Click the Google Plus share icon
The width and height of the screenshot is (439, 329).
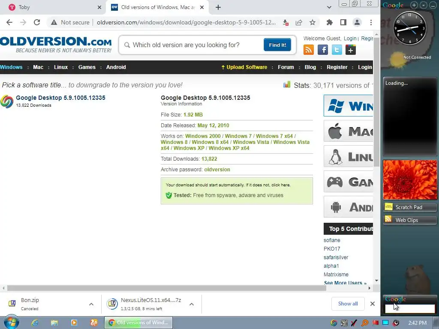(x=351, y=50)
